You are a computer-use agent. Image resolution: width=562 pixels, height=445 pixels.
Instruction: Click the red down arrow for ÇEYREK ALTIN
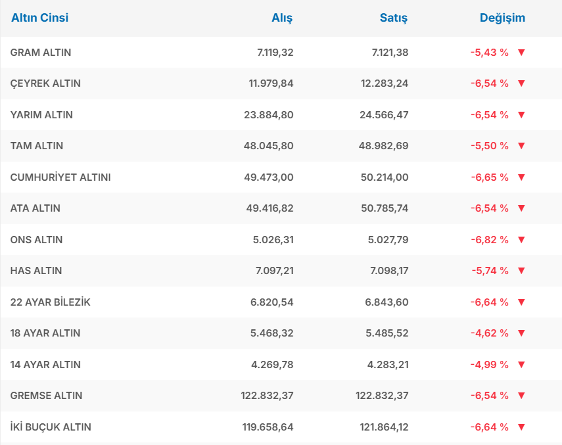pyautogui.click(x=521, y=83)
